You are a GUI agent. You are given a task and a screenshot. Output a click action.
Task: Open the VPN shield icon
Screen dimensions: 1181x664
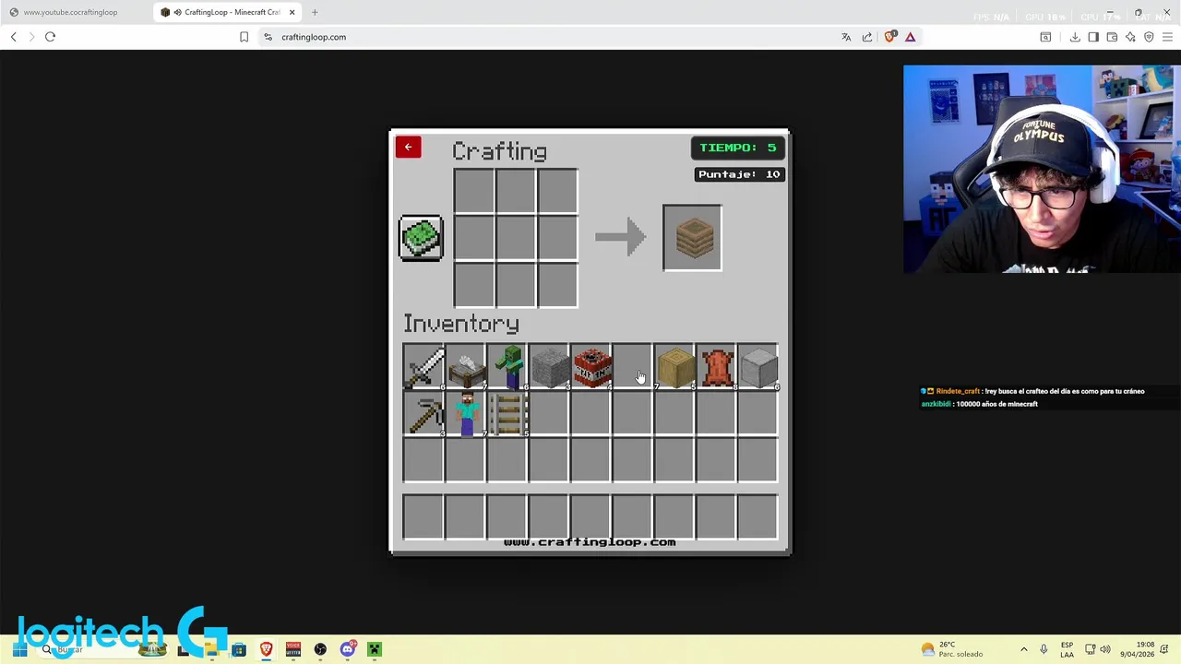[x=1149, y=37]
